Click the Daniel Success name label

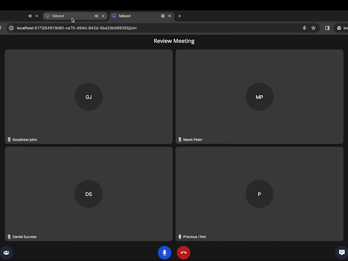click(x=24, y=237)
